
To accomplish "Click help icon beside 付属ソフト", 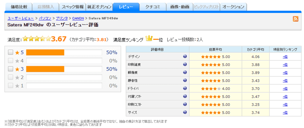I will [x=185, y=96].
